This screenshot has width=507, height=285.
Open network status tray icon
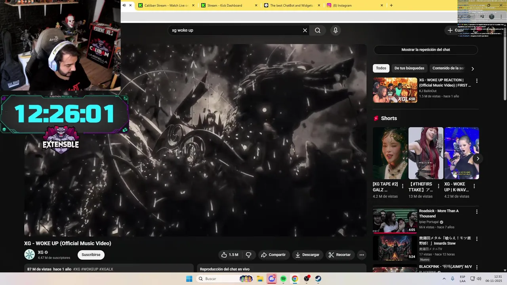click(x=473, y=279)
